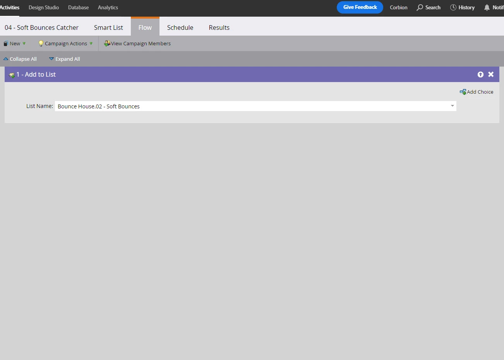Screen dimensions: 504x360
Task: Open the New dropdown menu
Action: pos(15,43)
